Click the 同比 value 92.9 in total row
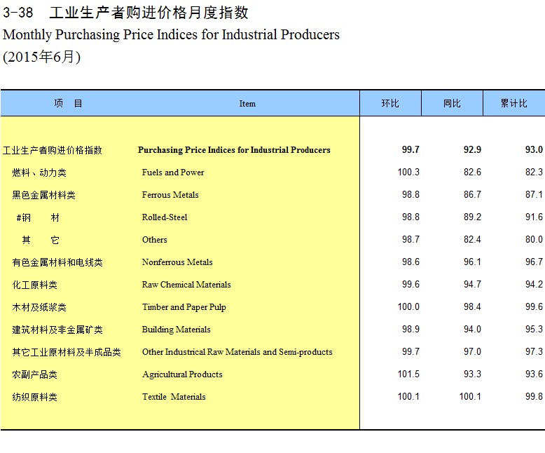 [472, 149]
